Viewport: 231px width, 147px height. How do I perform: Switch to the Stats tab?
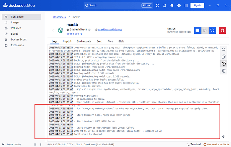[121, 41]
